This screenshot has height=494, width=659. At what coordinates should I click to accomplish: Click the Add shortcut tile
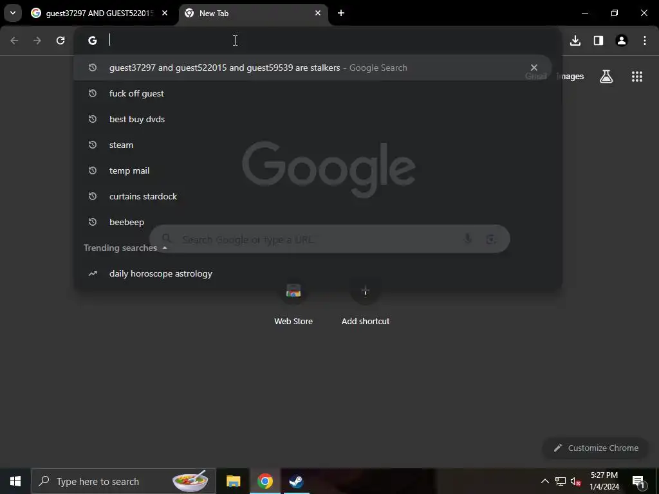coord(366,304)
